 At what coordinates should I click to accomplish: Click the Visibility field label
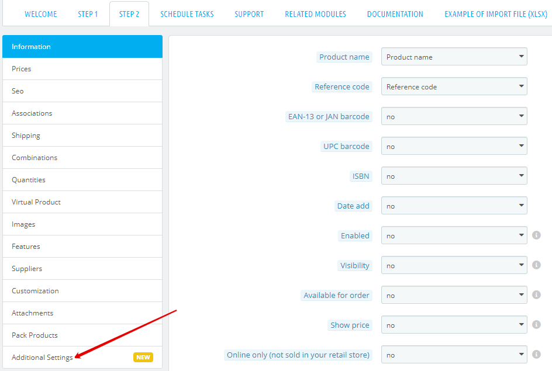click(355, 265)
